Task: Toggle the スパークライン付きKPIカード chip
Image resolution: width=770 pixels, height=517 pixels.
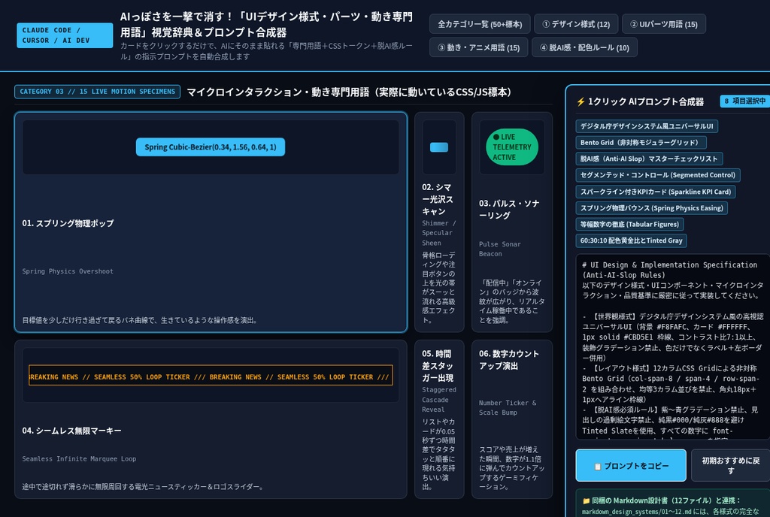Action: [655, 192]
